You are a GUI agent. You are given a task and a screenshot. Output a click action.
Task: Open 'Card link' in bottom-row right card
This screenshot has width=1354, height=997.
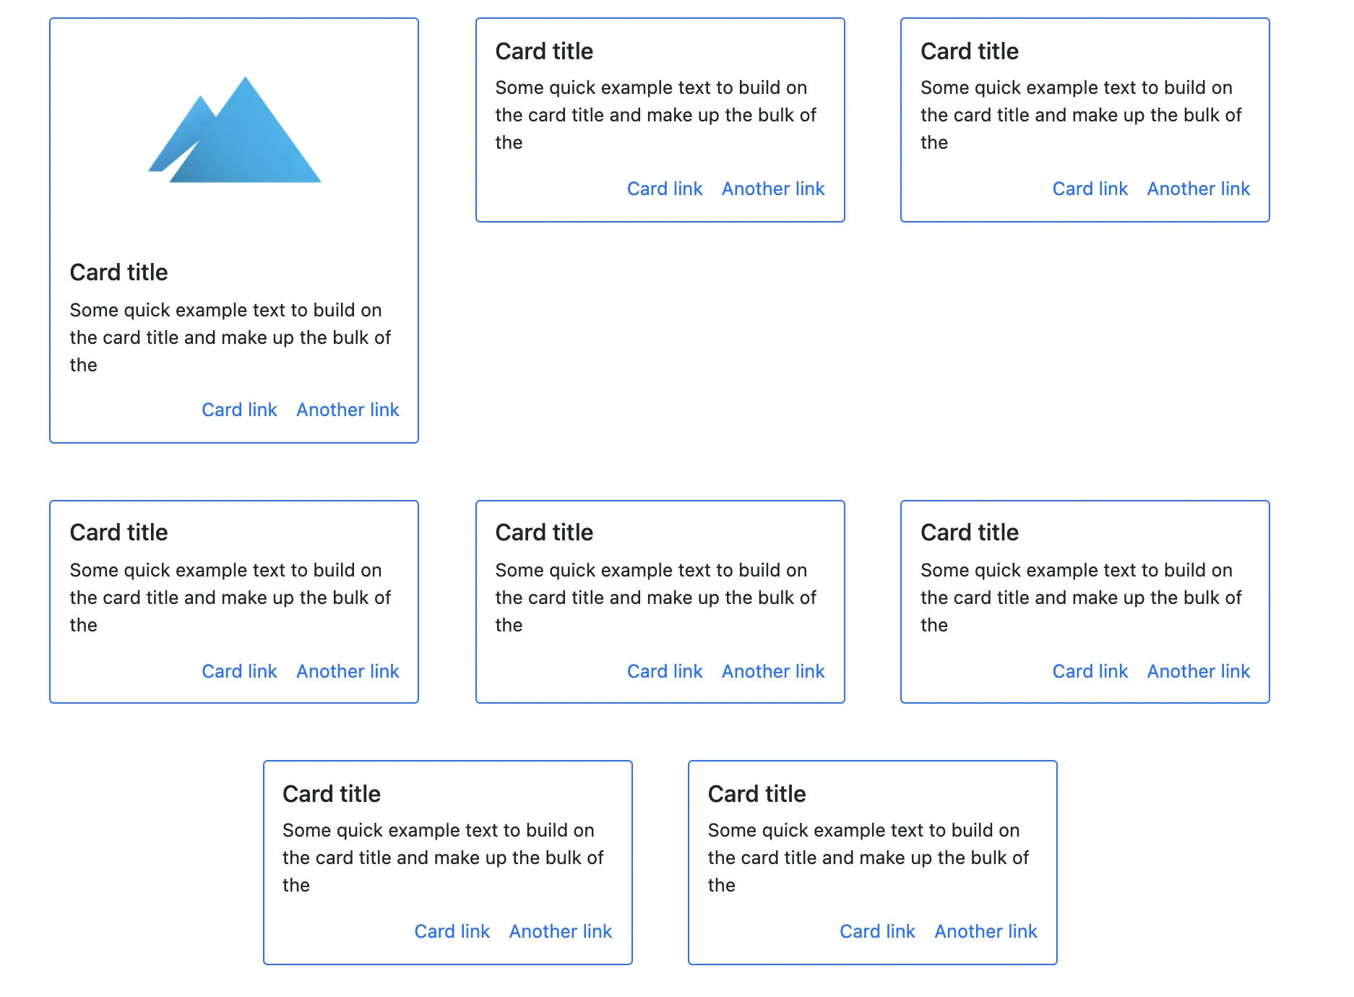pyautogui.click(x=877, y=931)
